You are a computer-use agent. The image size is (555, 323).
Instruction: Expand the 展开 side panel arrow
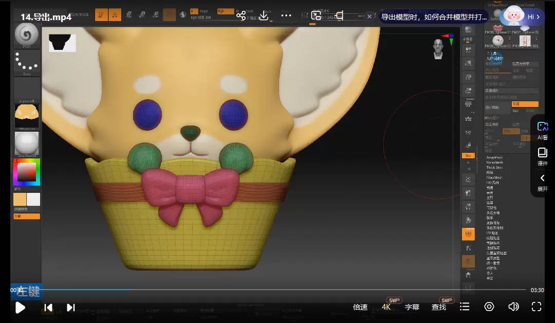tap(542, 182)
